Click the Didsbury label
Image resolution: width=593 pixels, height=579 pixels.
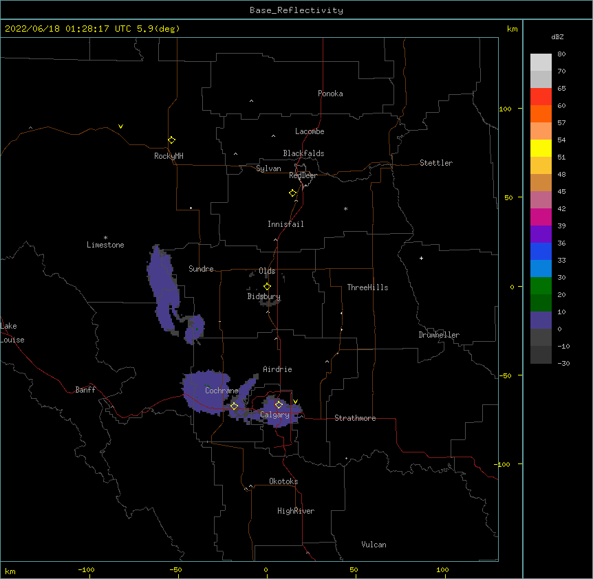click(x=264, y=296)
